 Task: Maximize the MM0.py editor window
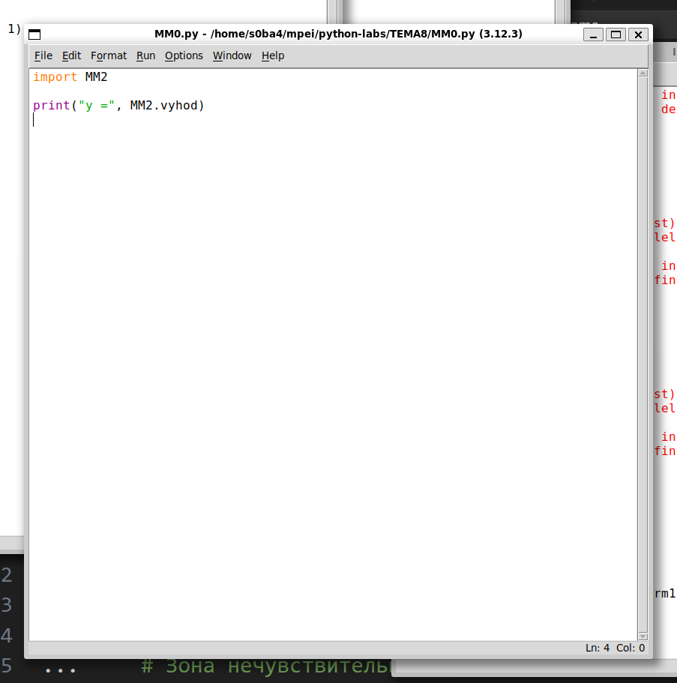tap(616, 34)
